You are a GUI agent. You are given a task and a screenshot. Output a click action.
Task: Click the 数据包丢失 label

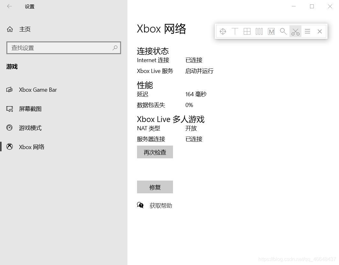coord(151,105)
